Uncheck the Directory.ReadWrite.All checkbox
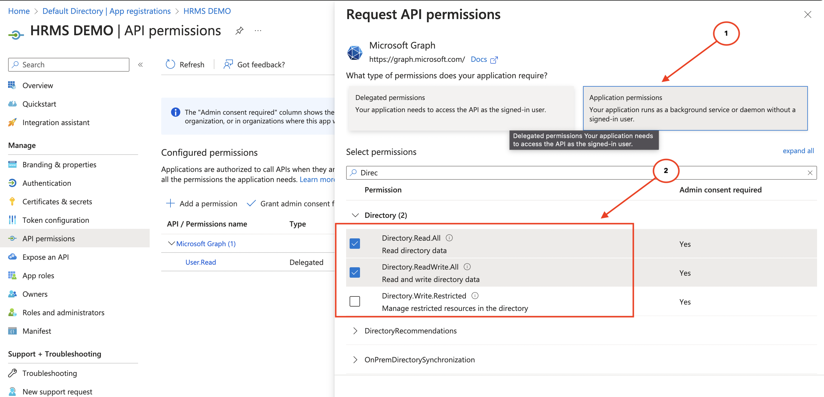Viewport: 824px width, 397px height. click(355, 272)
